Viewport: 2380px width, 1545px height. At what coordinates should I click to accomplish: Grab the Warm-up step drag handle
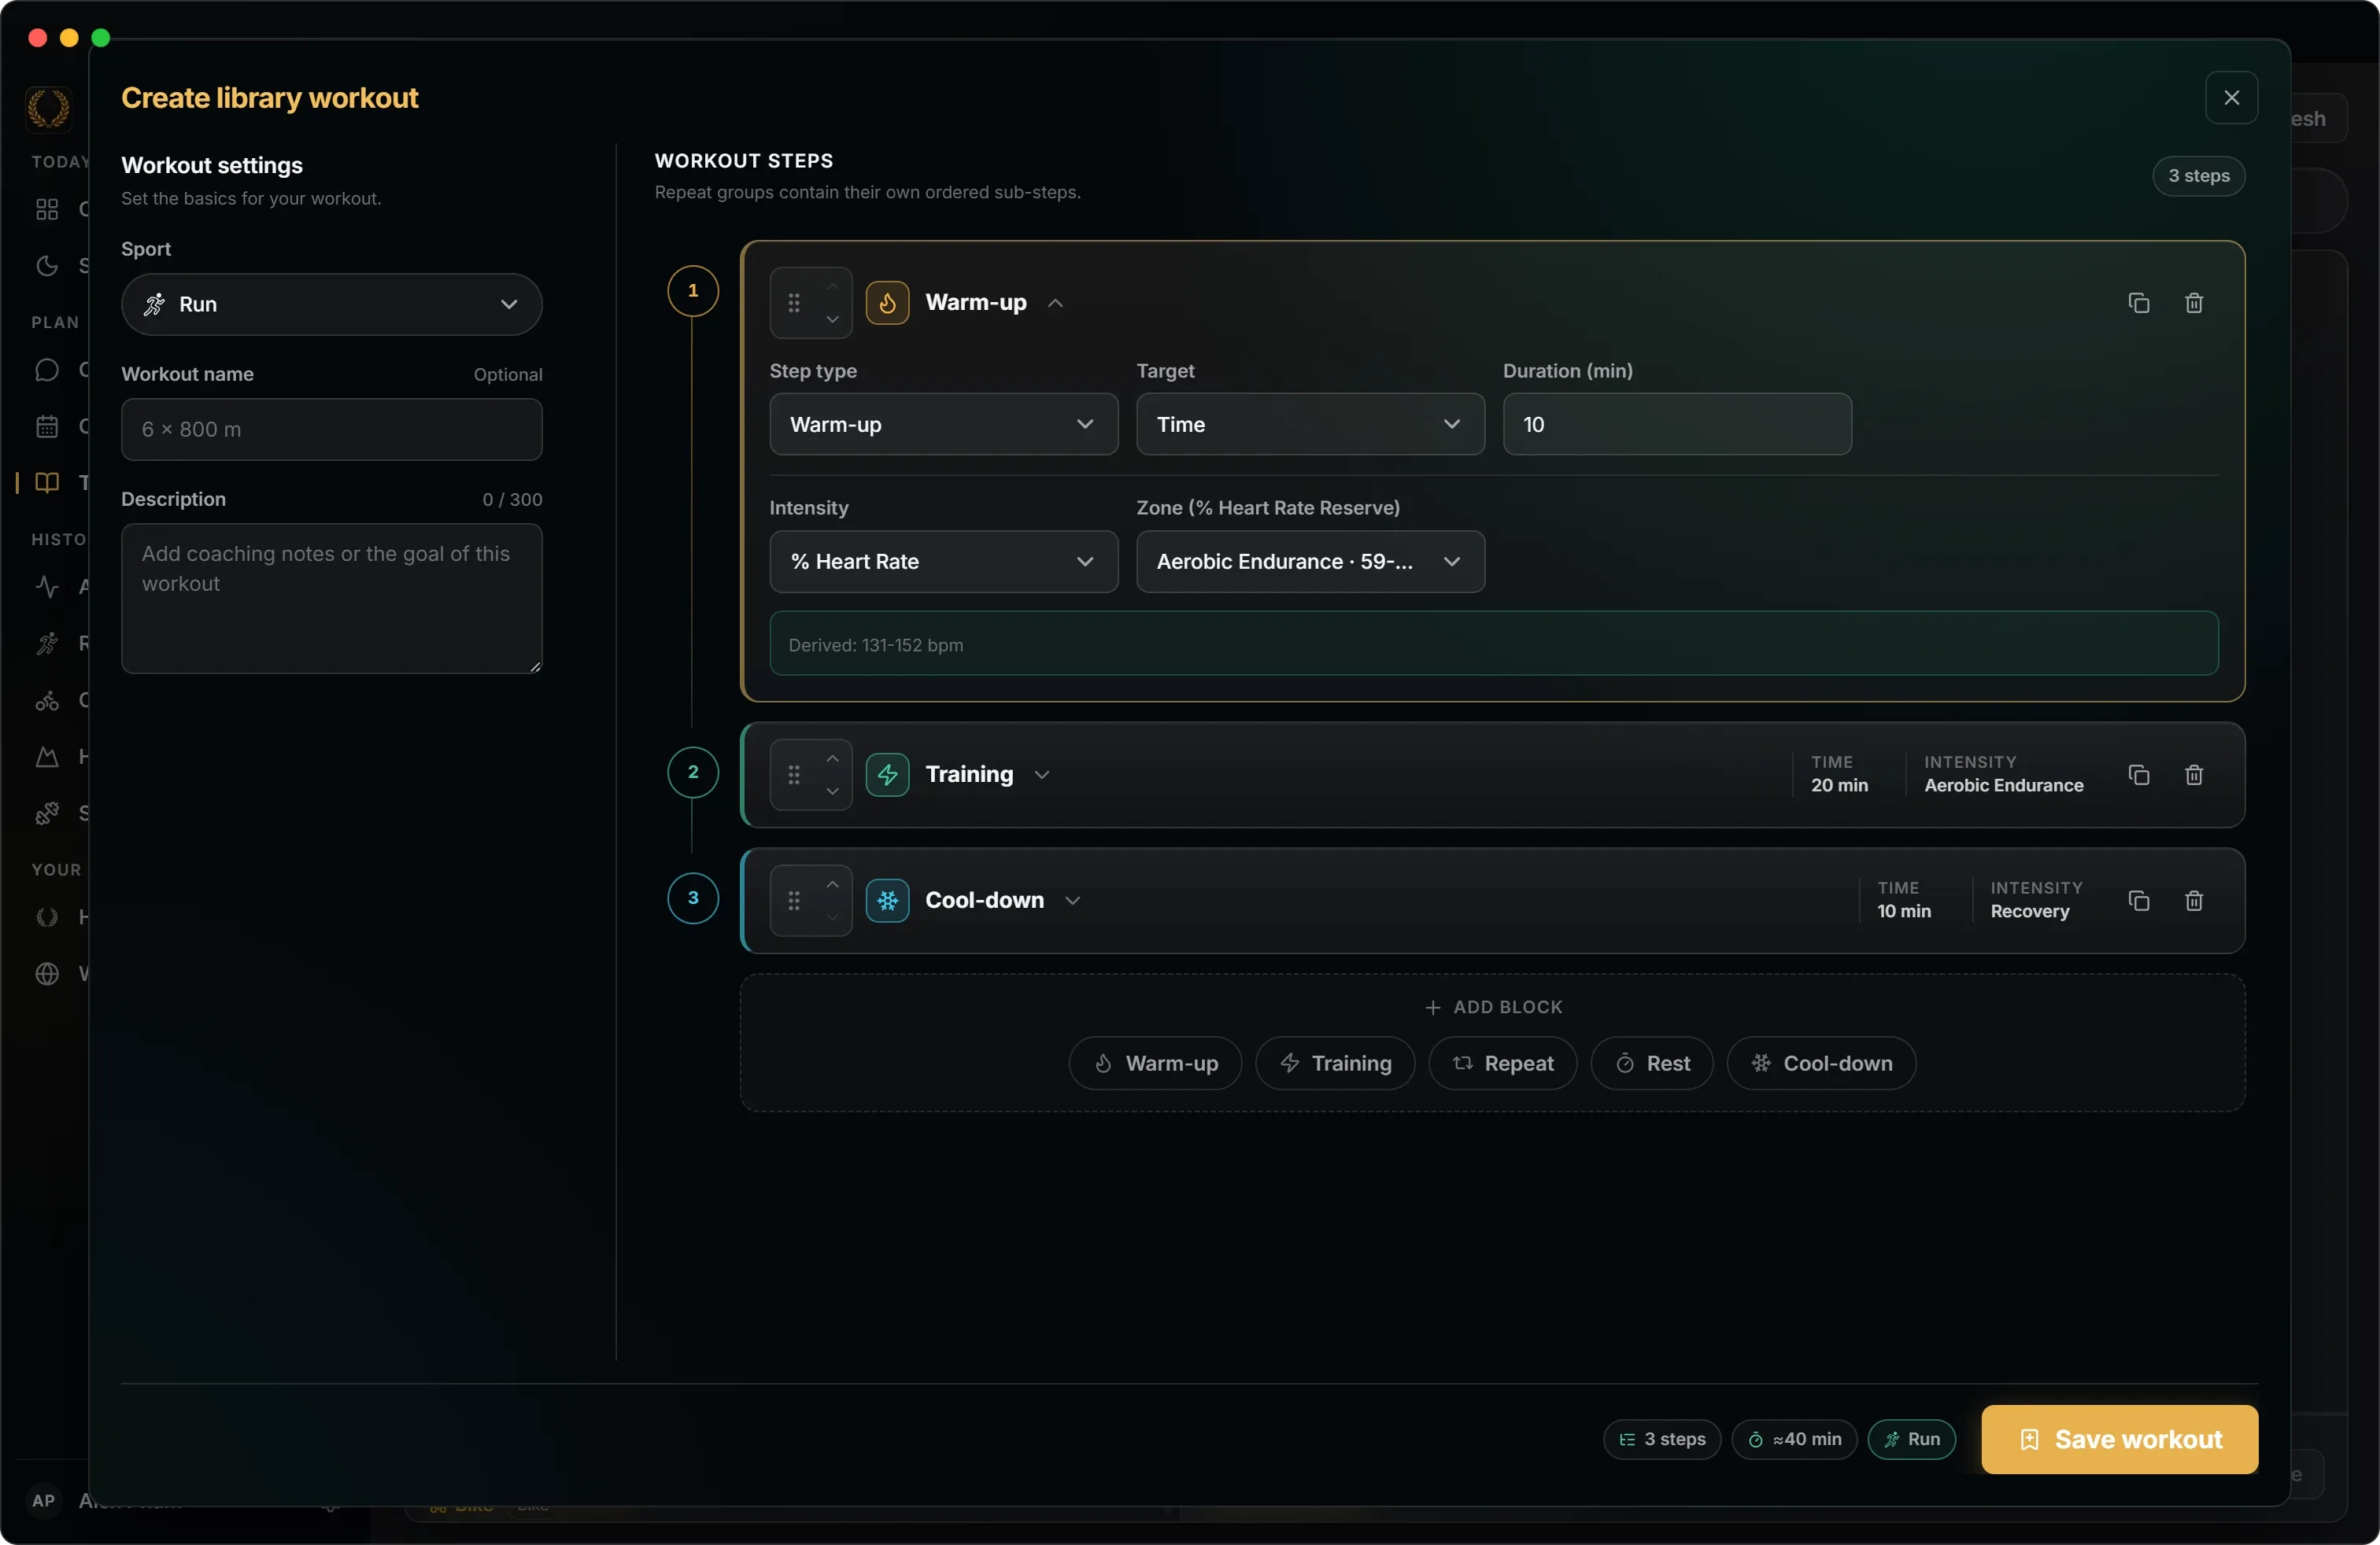794,303
